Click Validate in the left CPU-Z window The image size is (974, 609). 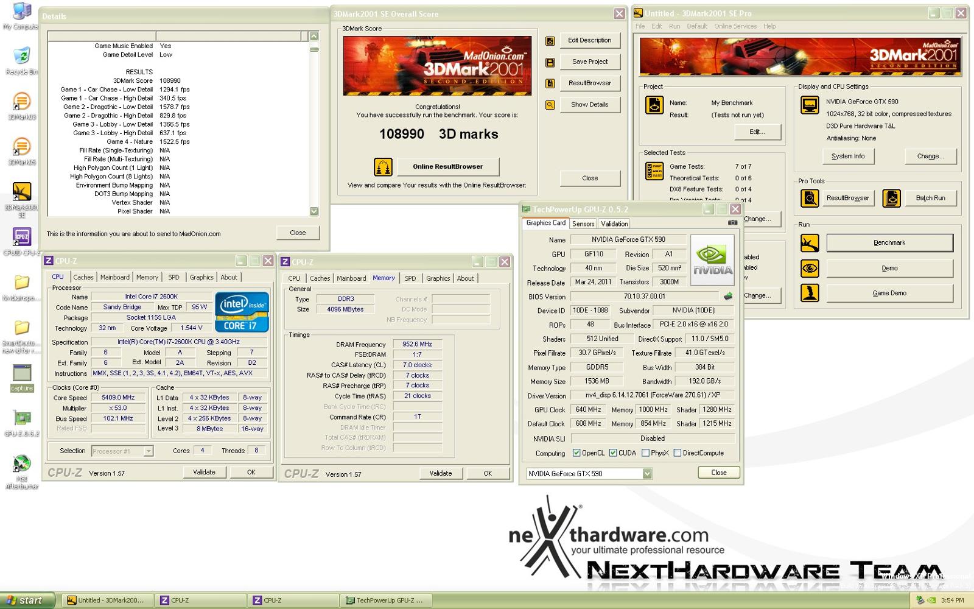coord(205,472)
